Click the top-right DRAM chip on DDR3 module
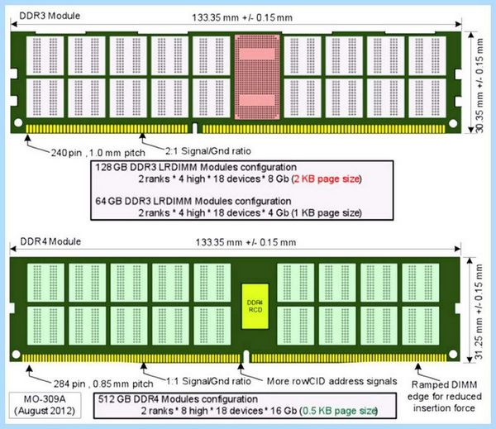Image resolution: width=496 pixels, height=429 pixels. coord(427,55)
